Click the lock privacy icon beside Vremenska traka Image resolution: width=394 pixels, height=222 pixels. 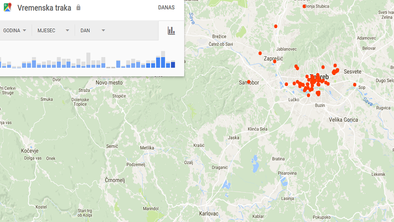(78, 8)
